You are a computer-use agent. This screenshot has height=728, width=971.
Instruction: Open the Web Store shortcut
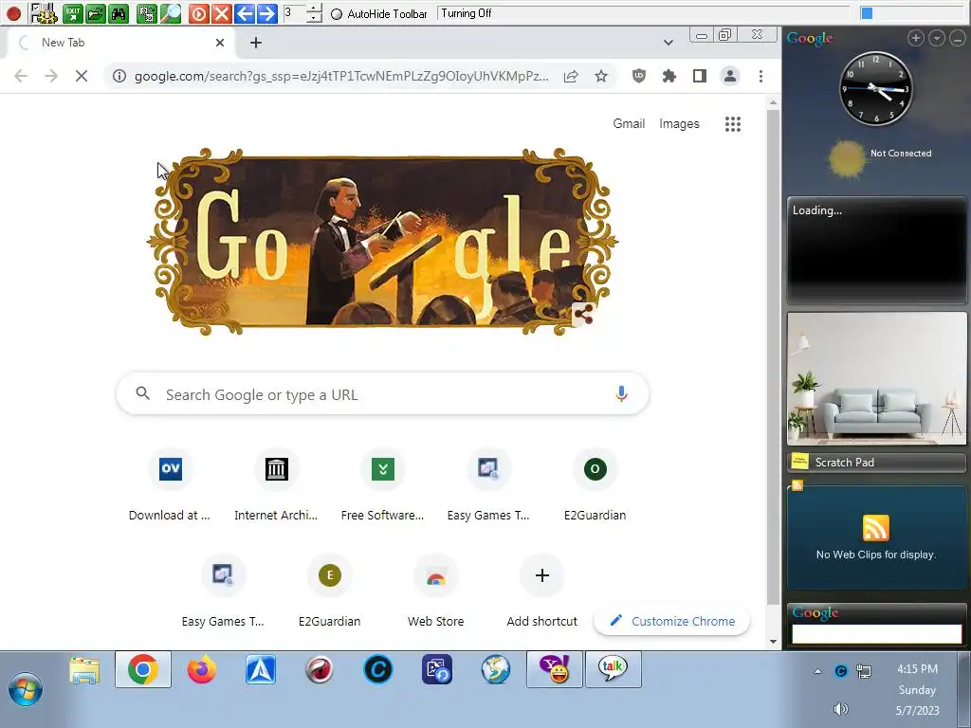(436, 593)
